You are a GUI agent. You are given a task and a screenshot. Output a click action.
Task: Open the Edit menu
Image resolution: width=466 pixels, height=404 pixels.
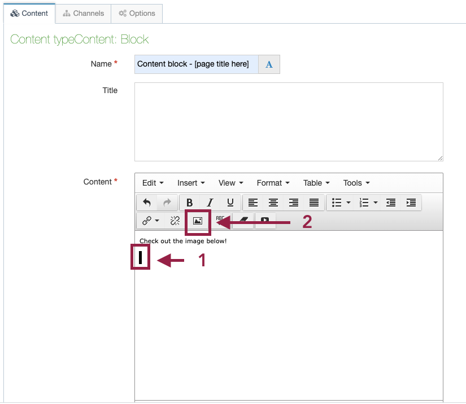pyautogui.click(x=153, y=183)
